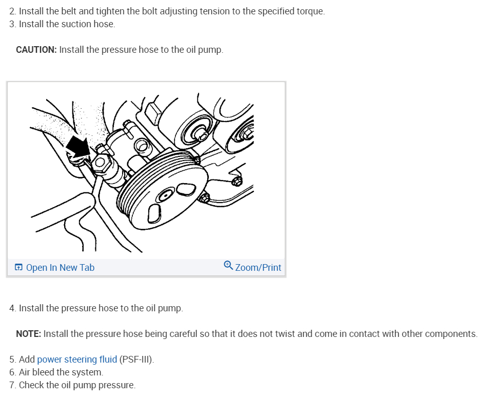
Task: Click step 7 Check the oil pump pressure
Action: 72,385
